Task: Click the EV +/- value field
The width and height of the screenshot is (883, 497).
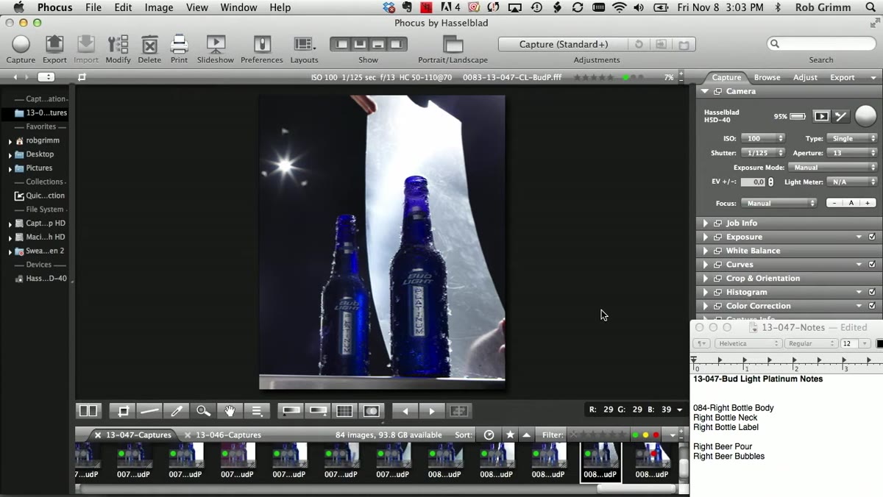Action: [753, 182]
